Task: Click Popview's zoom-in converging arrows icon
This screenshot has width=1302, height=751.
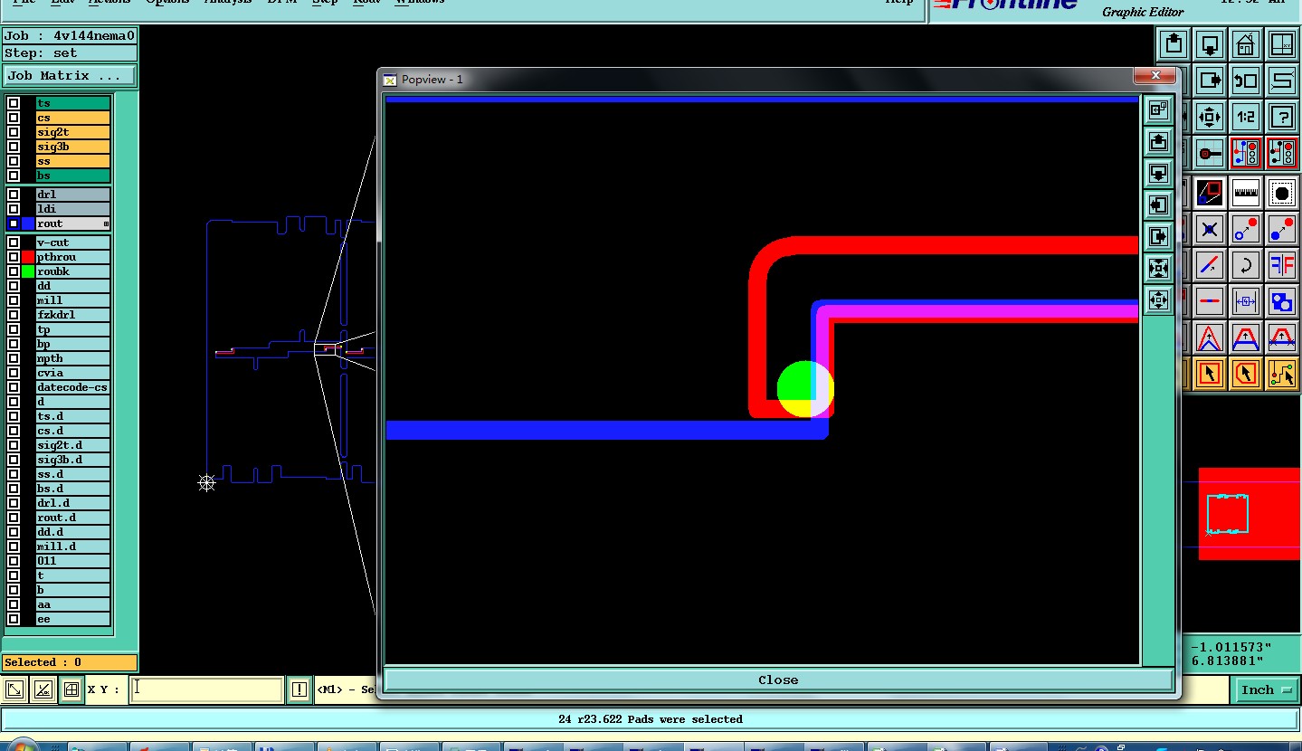Action: (1158, 268)
